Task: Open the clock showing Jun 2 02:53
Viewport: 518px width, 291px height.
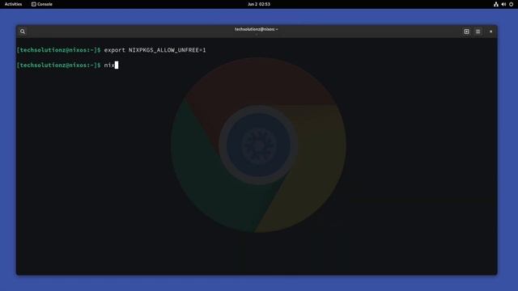Action: point(259,4)
